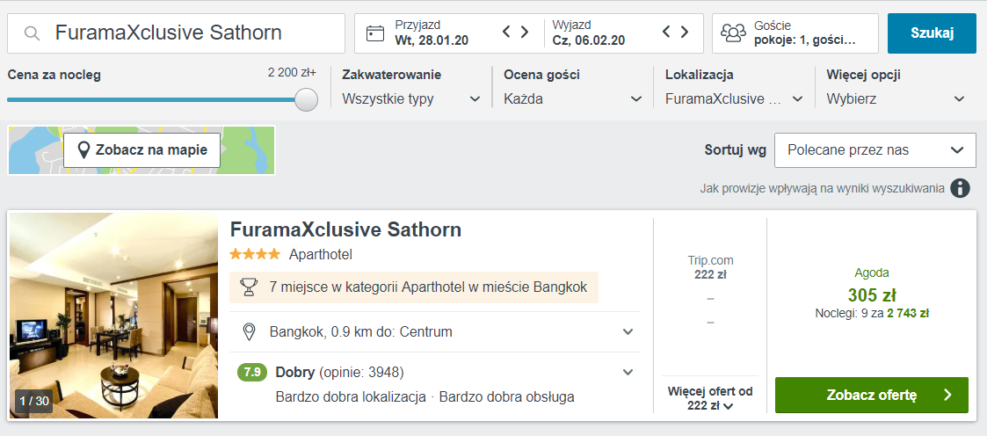The height and width of the screenshot is (436, 987).
Task: Click the four-star rating
Action: [x=255, y=254]
